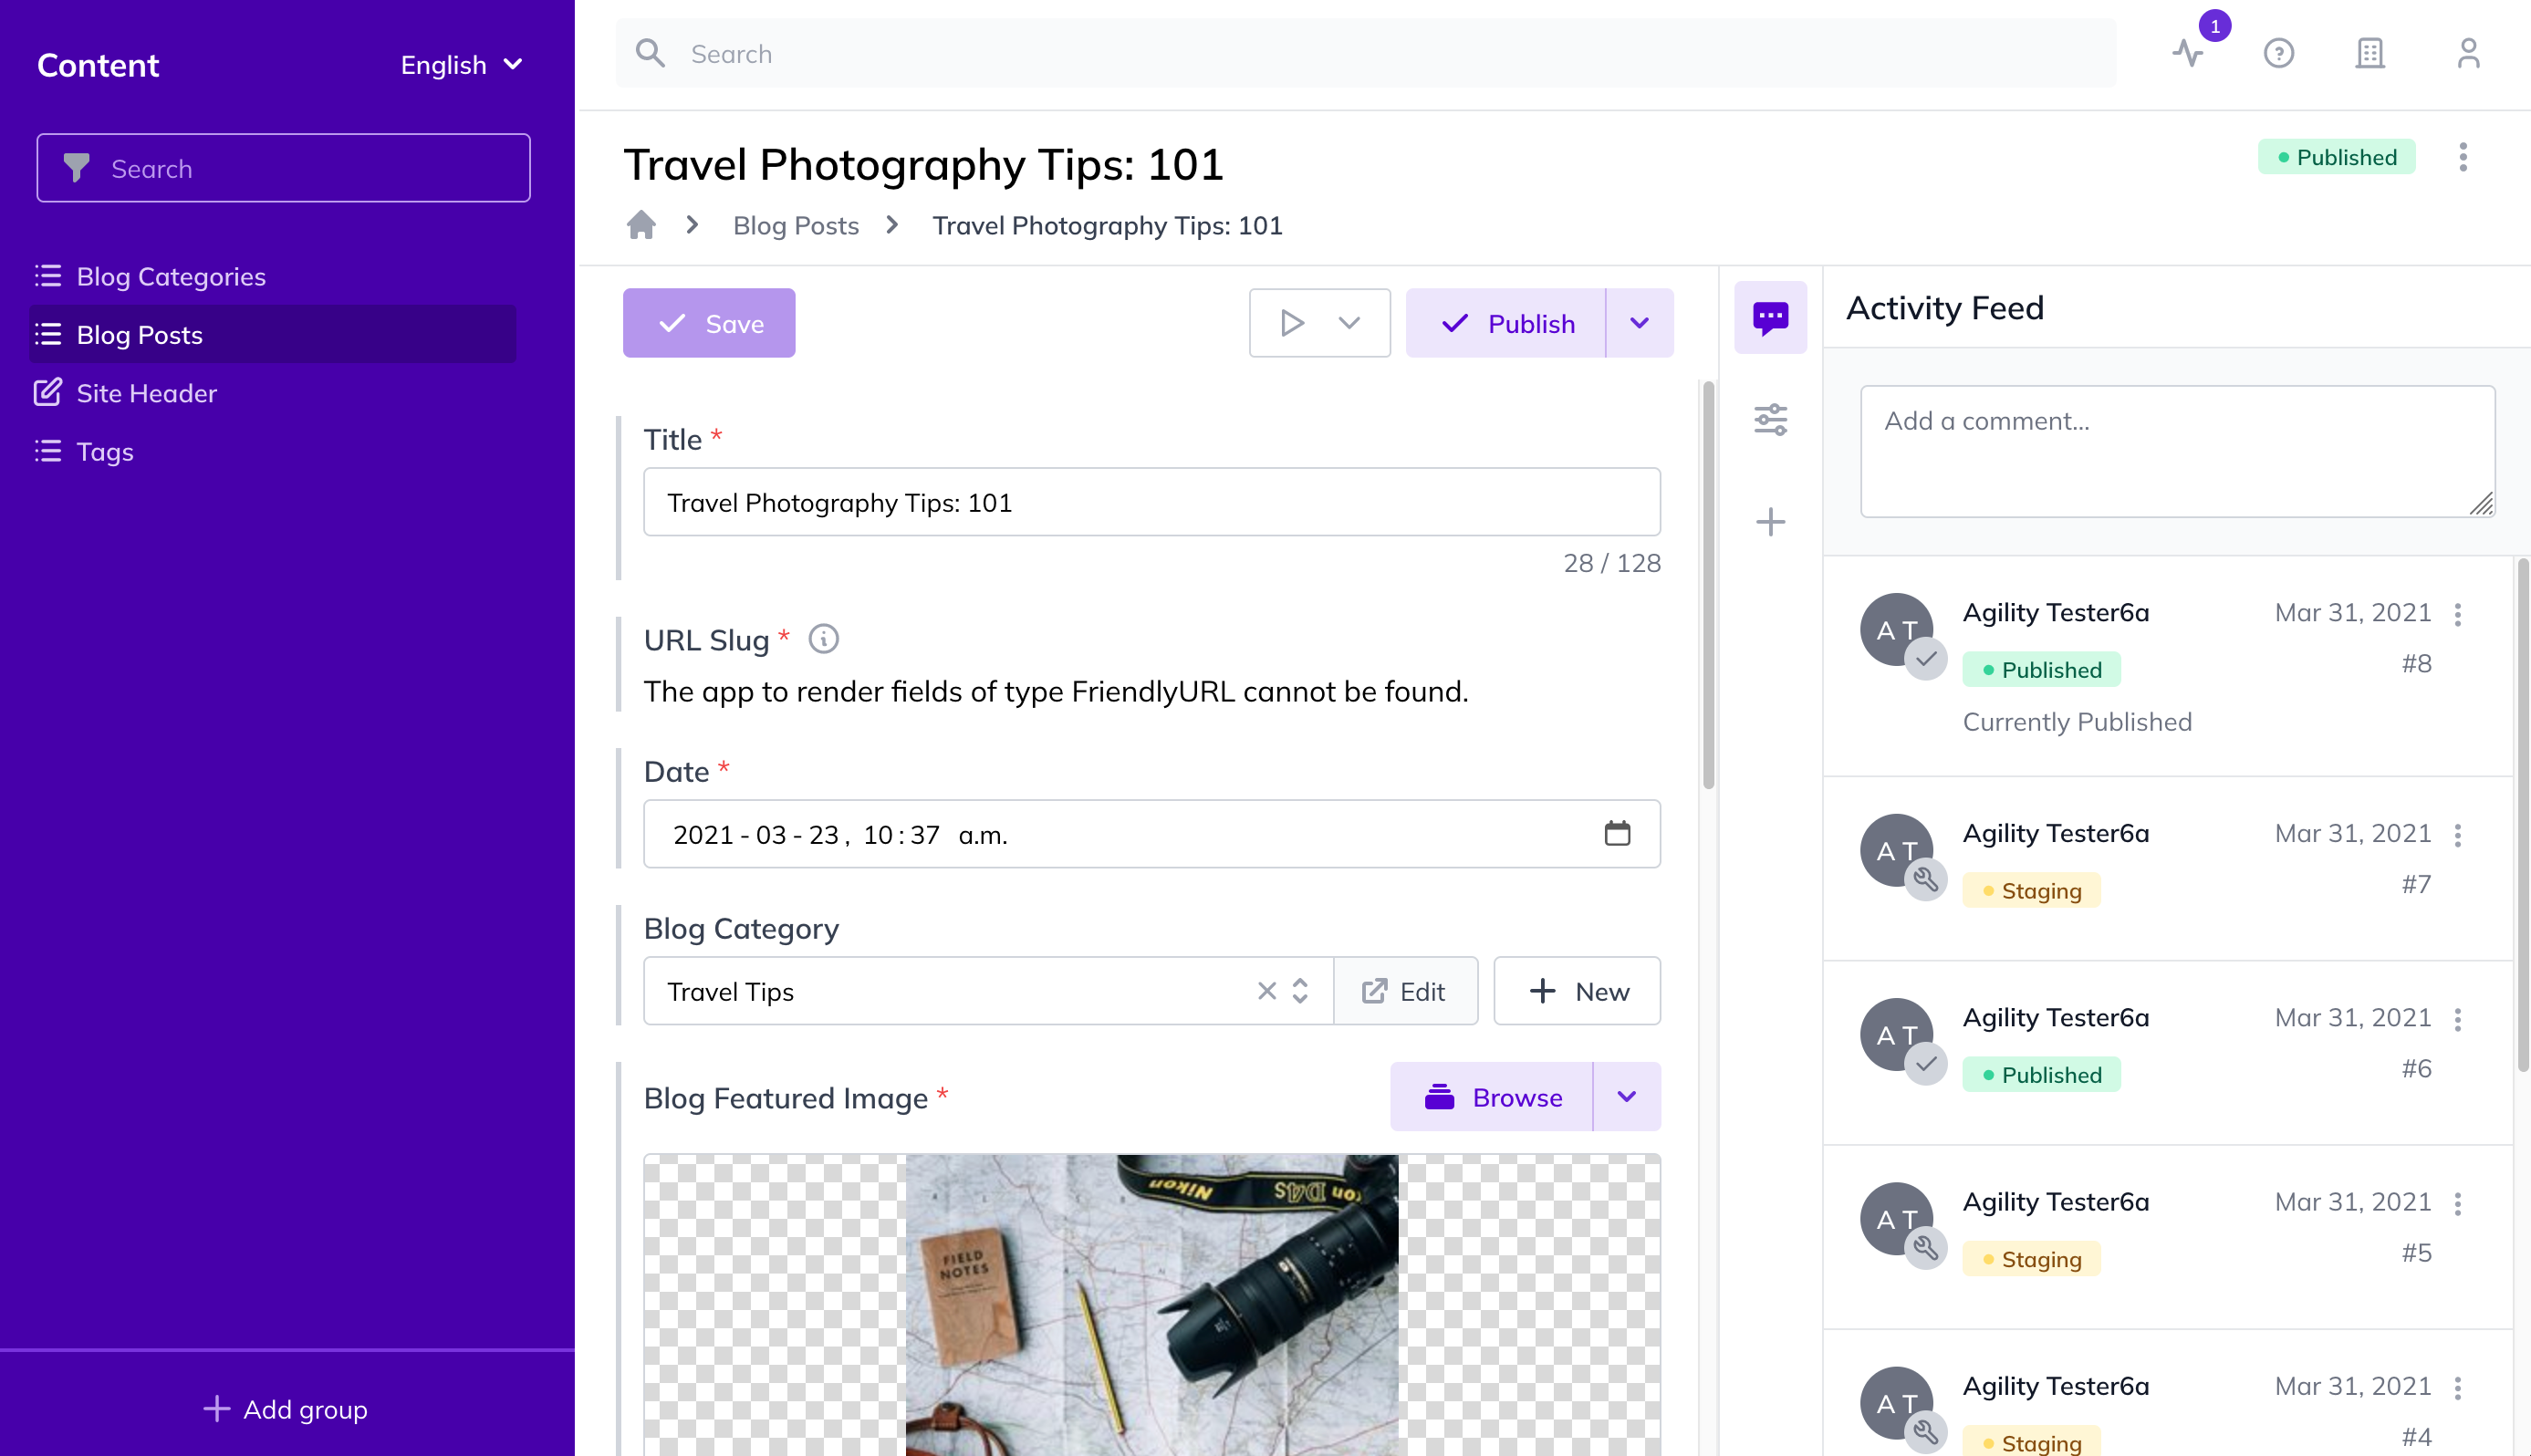Open options for activity entry #6

pyautogui.click(x=2457, y=1019)
